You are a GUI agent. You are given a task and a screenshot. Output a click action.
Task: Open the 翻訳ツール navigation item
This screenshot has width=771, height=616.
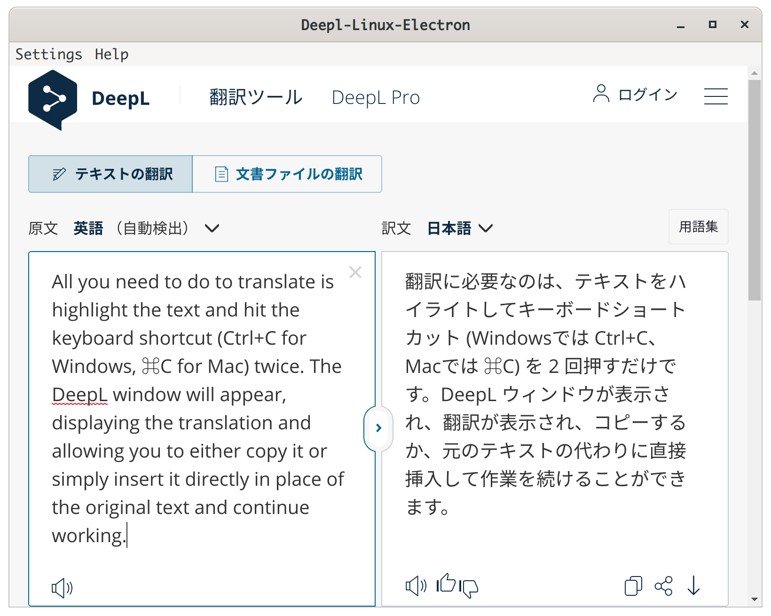click(x=256, y=97)
